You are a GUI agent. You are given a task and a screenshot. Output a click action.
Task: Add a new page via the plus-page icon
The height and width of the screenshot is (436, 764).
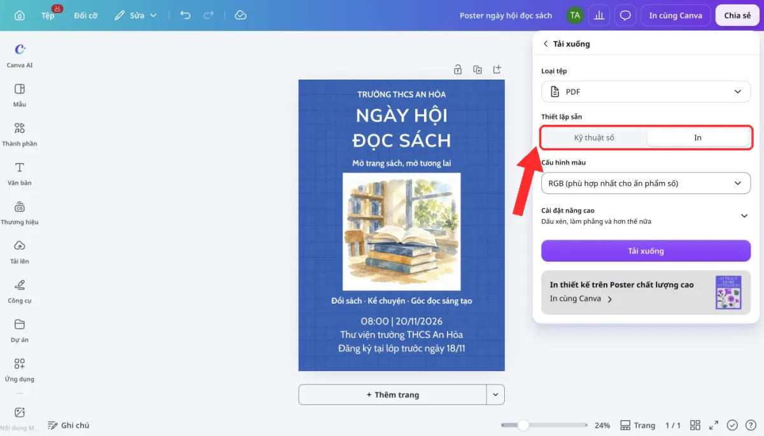point(497,69)
